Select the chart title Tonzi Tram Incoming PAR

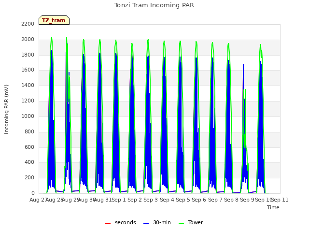[154, 5]
